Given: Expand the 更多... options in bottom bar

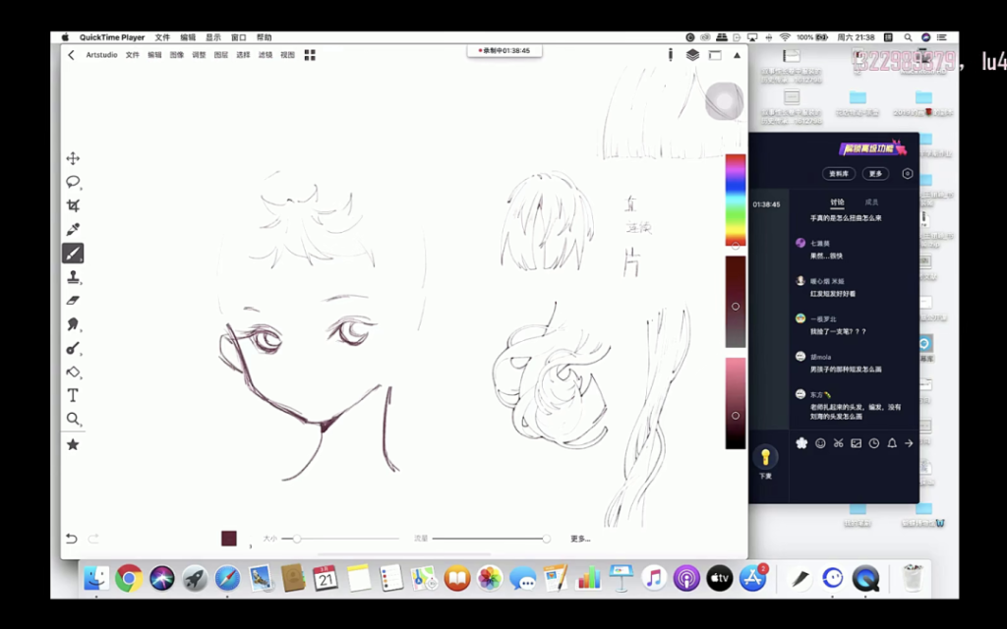Looking at the screenshot, I should [x=580, y=539].
